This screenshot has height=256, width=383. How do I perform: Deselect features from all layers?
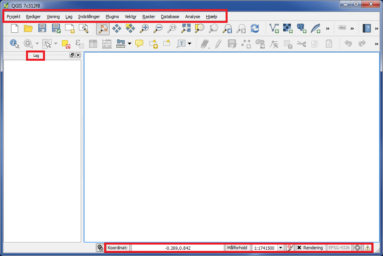(66, 44)
